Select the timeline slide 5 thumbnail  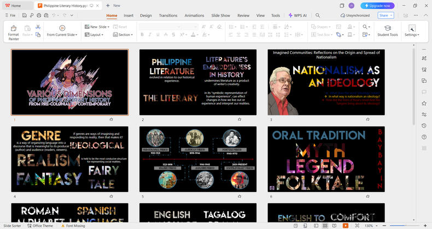click(x=198, y=159)
